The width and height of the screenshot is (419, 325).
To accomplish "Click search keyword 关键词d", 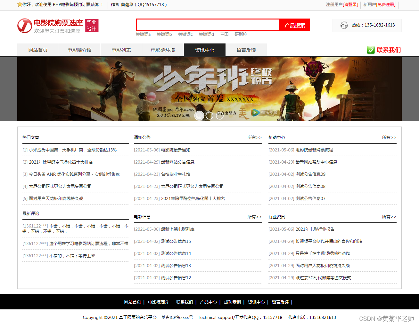I will (x=206, y=34).
